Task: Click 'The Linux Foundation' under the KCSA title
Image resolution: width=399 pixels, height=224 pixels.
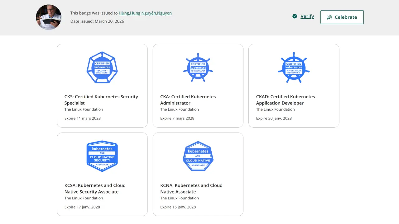Action: pos(84,198)
